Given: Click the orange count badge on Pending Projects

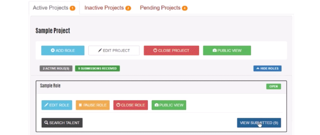Looking at the screenshot, I should [x=185, y=8].
